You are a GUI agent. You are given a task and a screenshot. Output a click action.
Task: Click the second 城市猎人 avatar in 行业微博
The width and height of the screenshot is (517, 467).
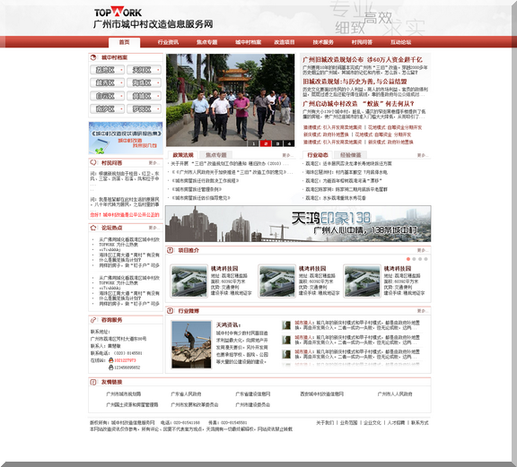pyautogui.click(x=286, y=340)
